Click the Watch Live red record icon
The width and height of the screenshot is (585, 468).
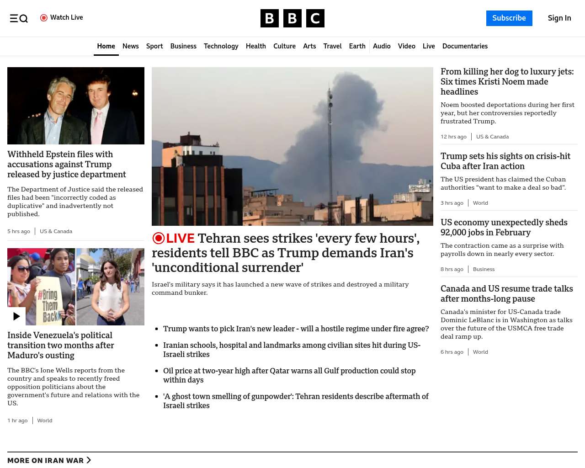pyautogui.click(x=44, y=18)
